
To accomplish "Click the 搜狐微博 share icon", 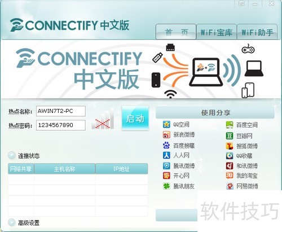I will pyautogui.click(x=230, y=146).
